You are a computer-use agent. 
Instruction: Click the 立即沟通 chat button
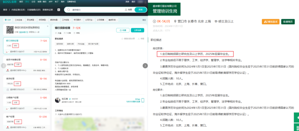(x=137, y=30)
